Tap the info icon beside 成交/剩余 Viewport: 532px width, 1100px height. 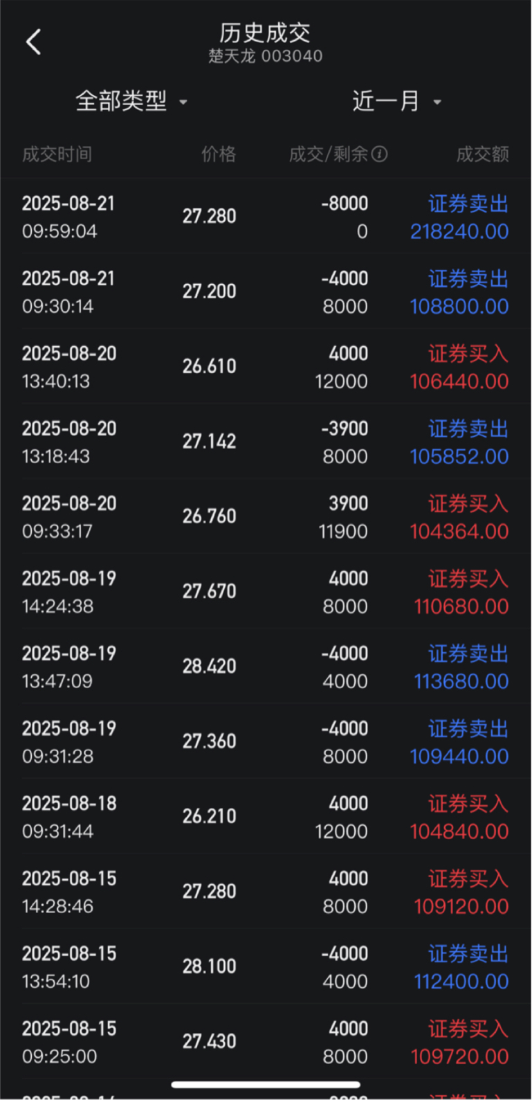click(x=379, y=154)
